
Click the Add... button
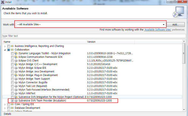[176, 24]
